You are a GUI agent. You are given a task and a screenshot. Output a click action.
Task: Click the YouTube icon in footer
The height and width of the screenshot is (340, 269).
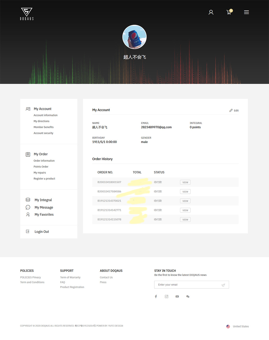coord(177,296)
